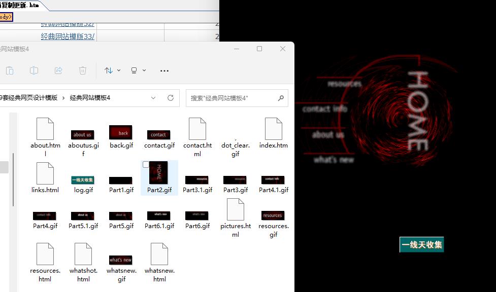The image size is (496, 292).
Task: Click the Delete trash icon
Action: [83, 70]
